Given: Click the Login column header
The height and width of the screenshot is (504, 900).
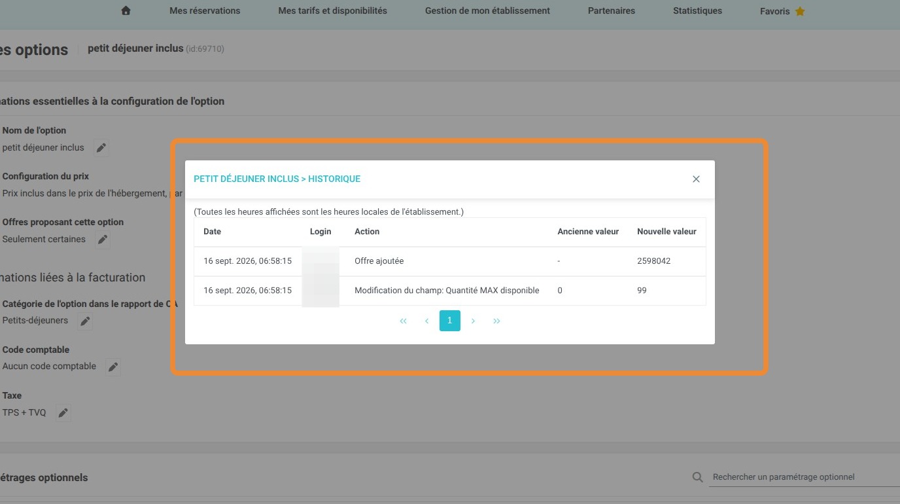Looking at the screenshot, I should tap(320, 232).
